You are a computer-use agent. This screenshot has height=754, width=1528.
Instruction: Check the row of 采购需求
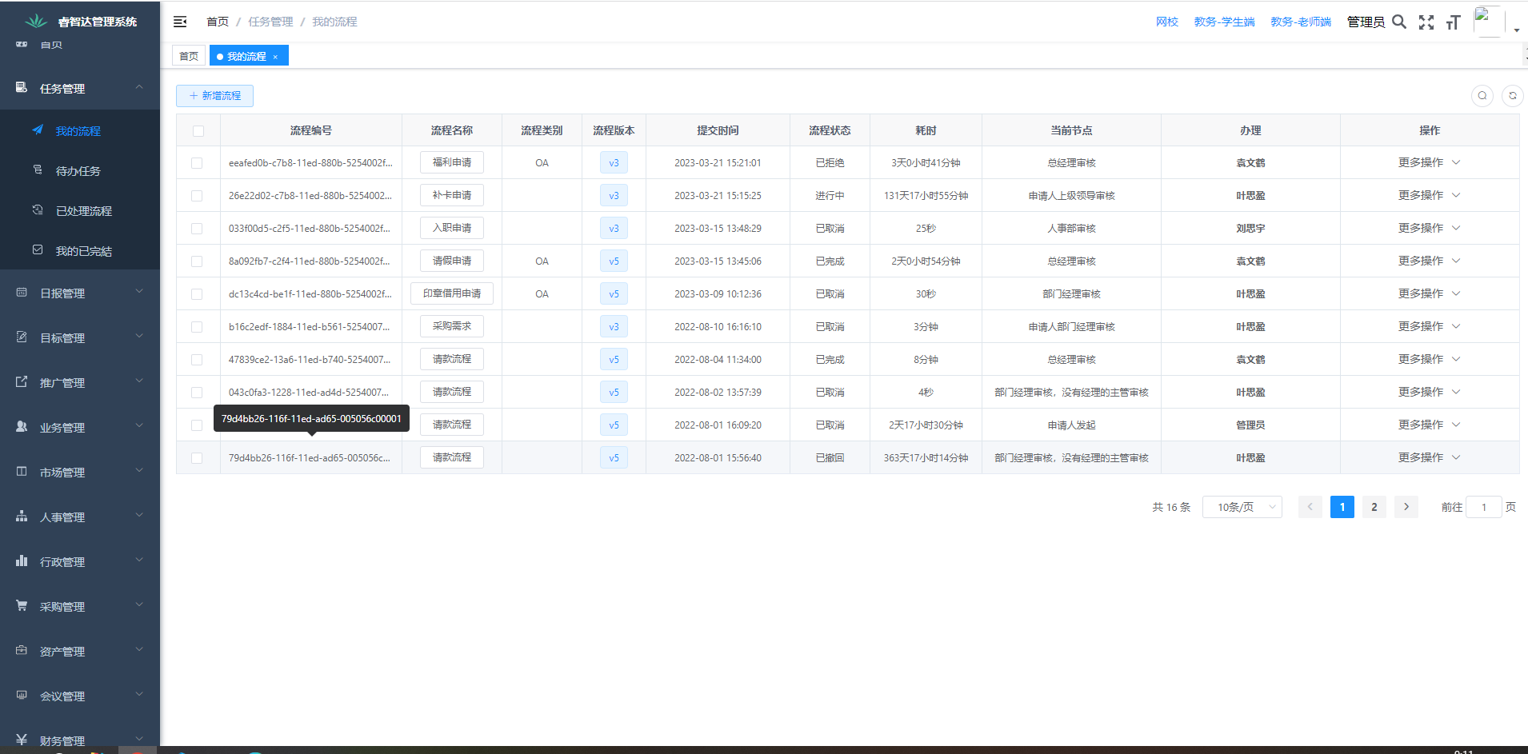pos(197,327)
